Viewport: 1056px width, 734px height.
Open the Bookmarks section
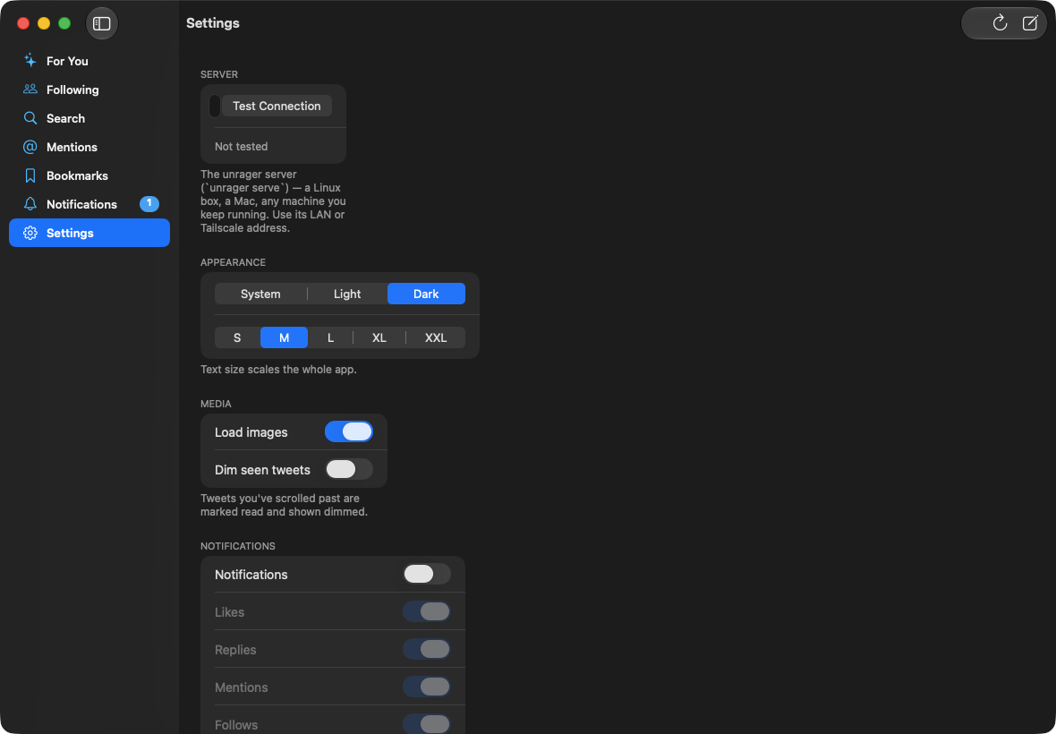[89, 175]
